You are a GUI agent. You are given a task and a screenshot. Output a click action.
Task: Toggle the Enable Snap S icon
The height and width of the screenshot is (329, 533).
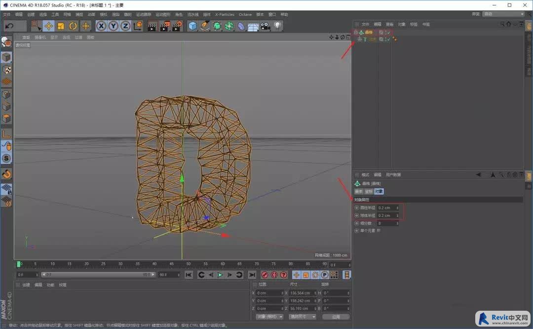[x=6, y=158]
